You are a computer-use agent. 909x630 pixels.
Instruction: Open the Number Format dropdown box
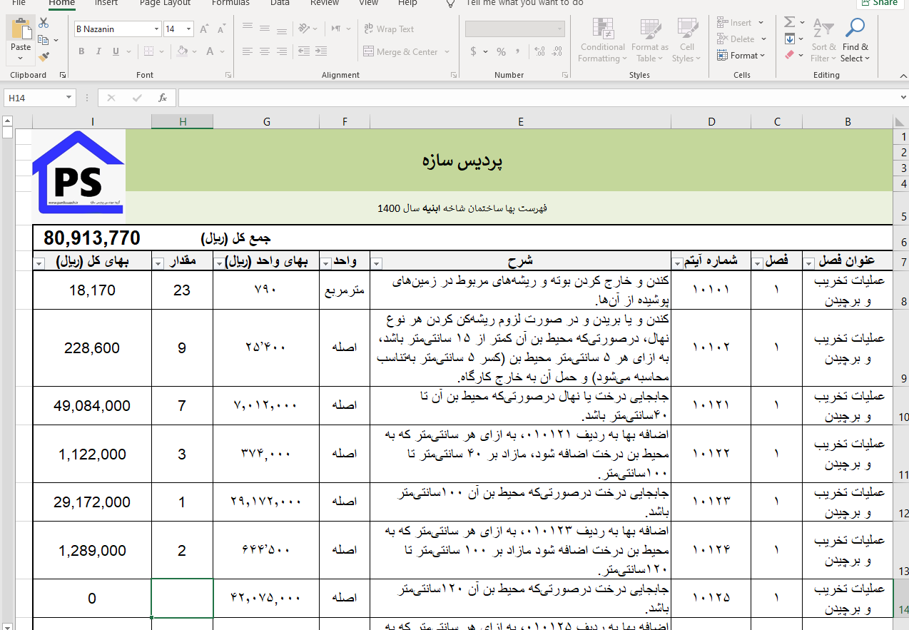[515, 29]
